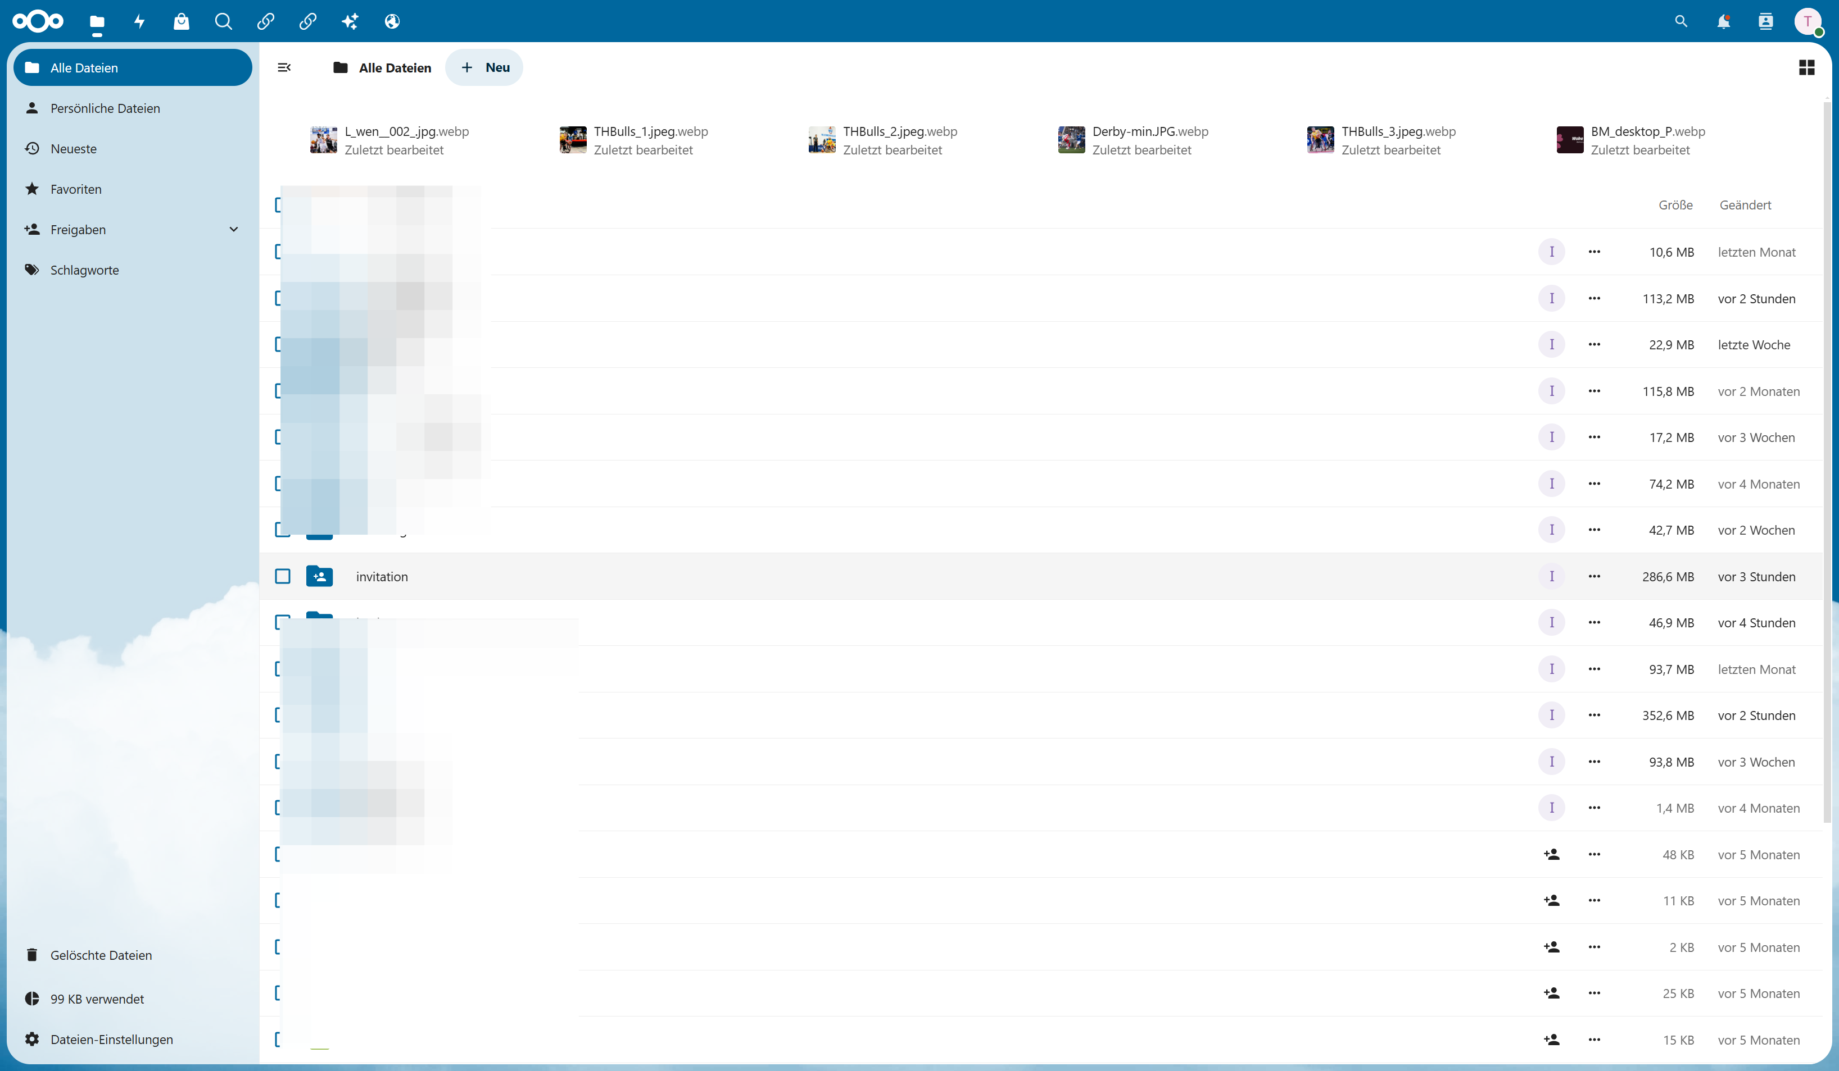Open the Files app icon in top bar

[x=97, y=22]
